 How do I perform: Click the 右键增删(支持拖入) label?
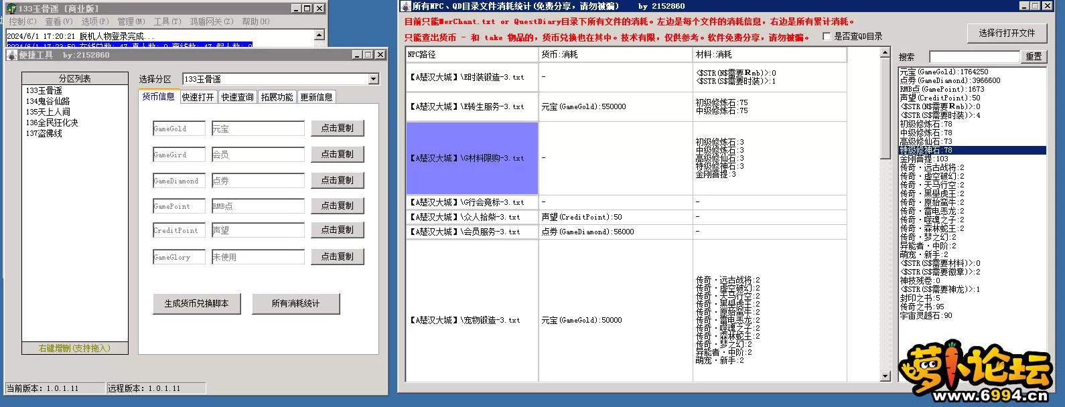[x=74, y=348]
